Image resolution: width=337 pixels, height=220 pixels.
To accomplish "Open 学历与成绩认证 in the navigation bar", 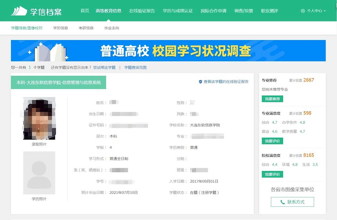I will (178, 11).
